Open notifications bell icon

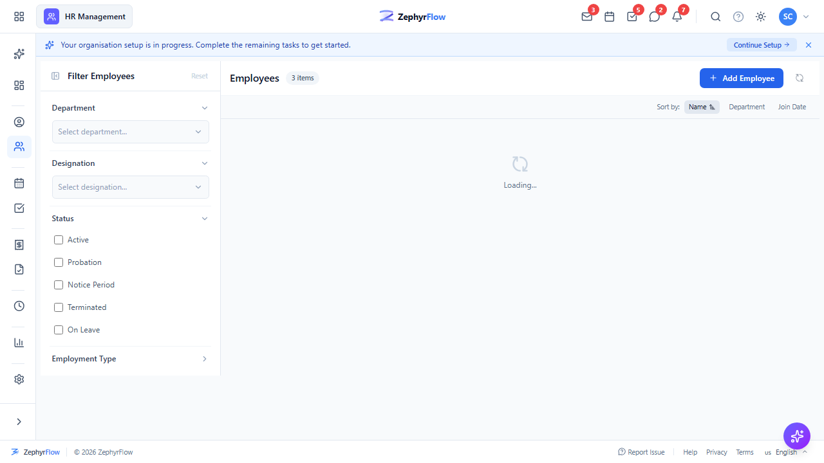677,17
